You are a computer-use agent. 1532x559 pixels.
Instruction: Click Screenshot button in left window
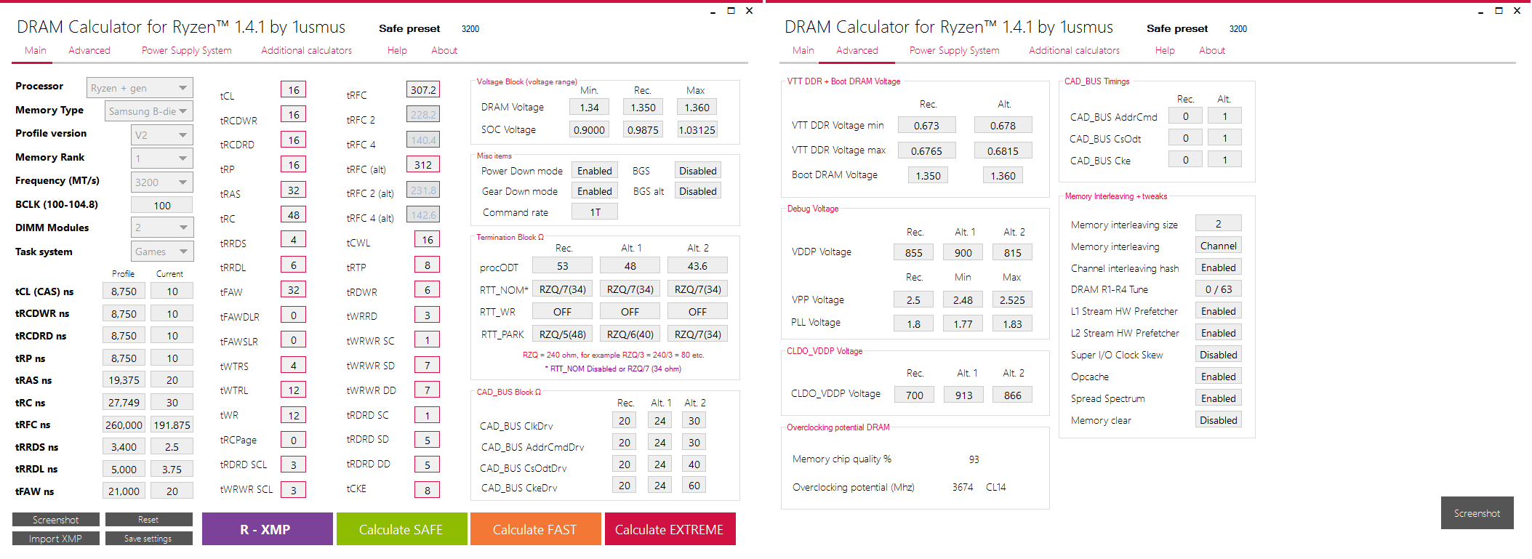56,520
